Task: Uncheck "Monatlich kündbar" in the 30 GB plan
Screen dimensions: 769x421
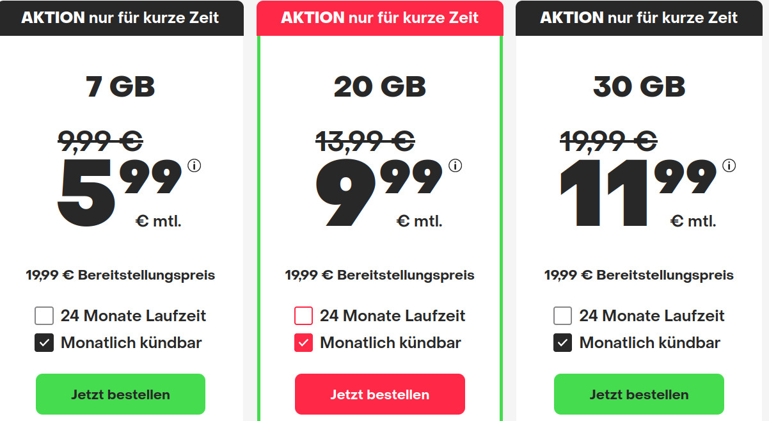Action: (562, 342)
